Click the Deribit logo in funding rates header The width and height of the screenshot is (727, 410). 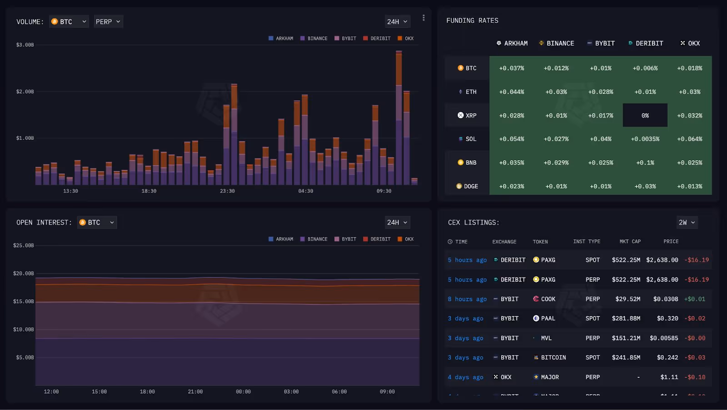click(630, 43)
